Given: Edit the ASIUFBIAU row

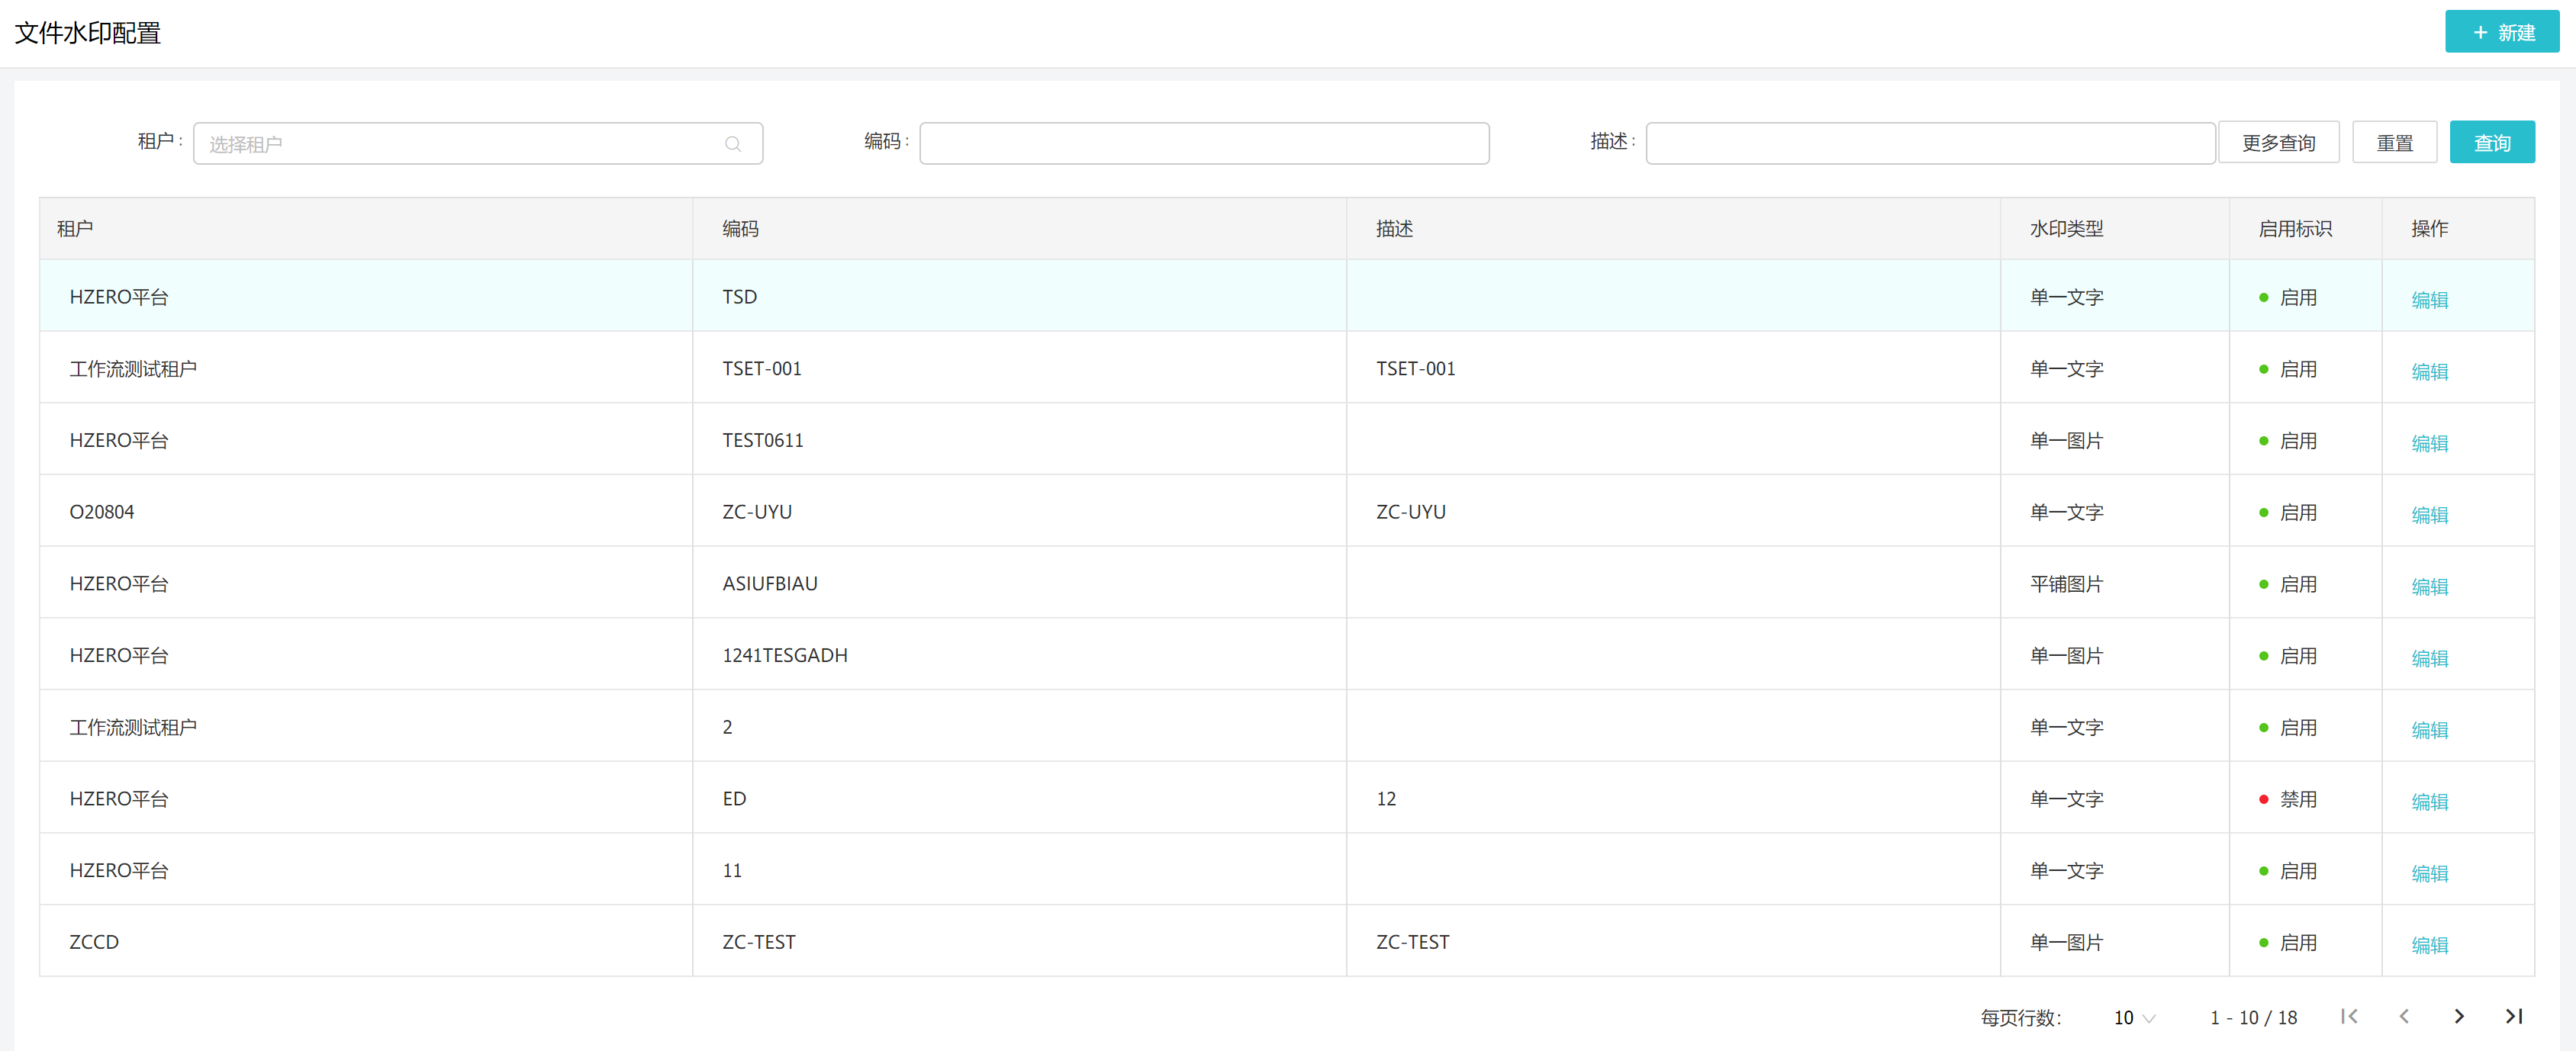Looking at the screenshot, I should (2429, 586).
